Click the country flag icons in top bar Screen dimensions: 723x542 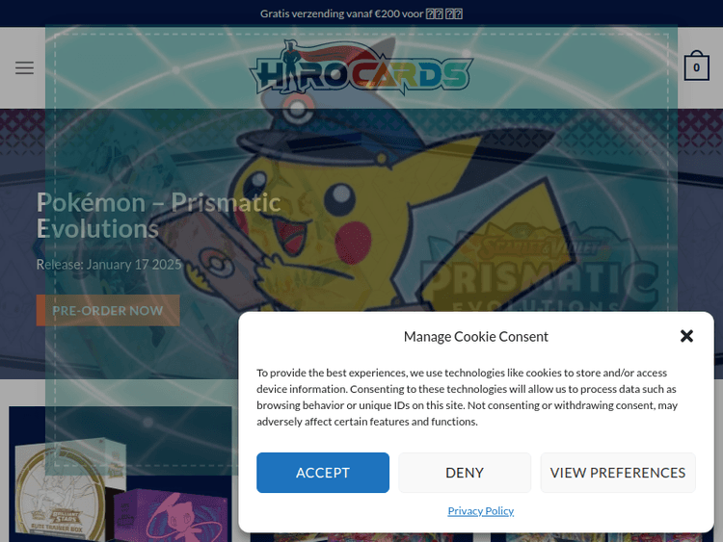[444, 13]
